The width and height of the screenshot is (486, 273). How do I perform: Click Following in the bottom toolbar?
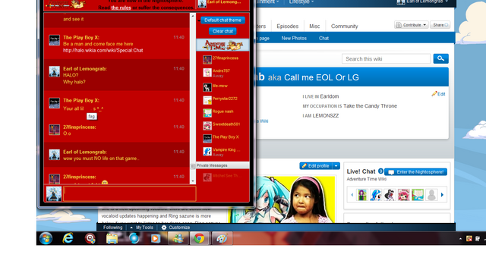click(113, 227)
